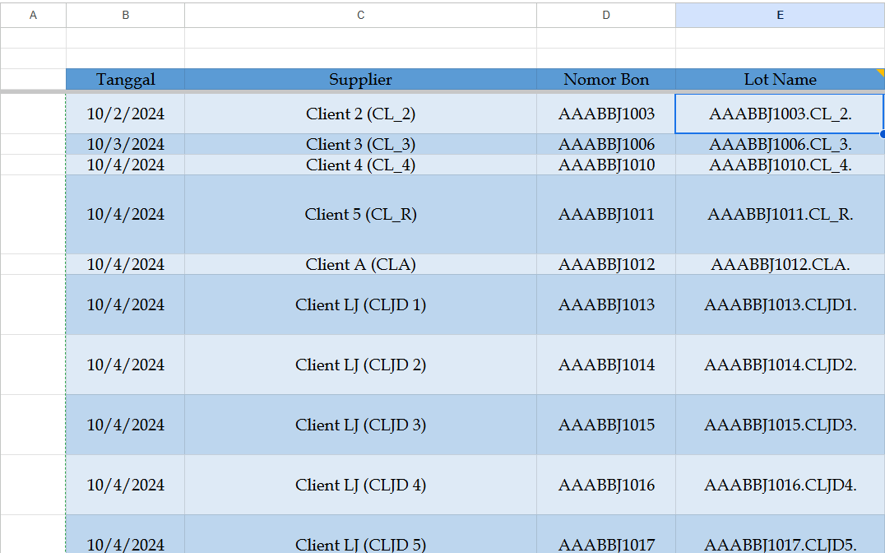Viewport: 885px width, 553px height.
Task: Select date cell in CLJD 2 row
Action: pyautogui.click(x=125, y=365)
